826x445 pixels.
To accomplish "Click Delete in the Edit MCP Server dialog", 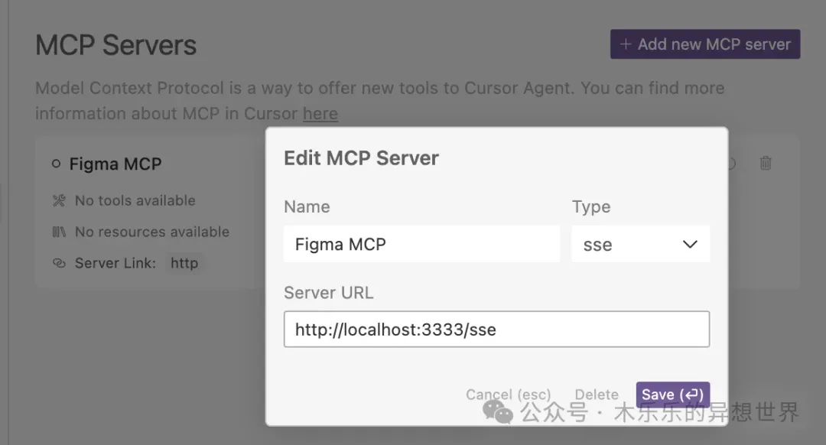I will (x=597, y=395).
